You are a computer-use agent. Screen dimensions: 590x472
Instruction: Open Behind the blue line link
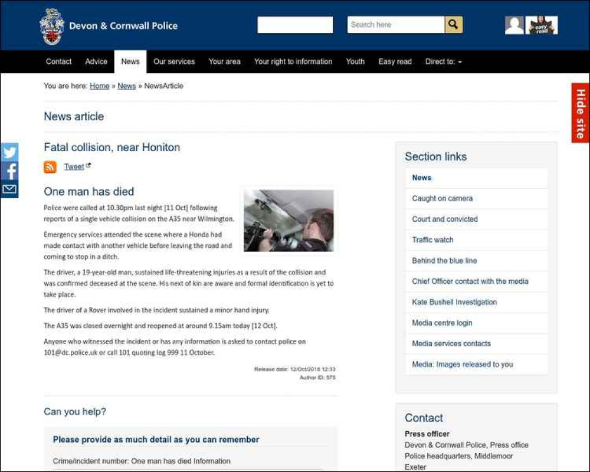point(476,260)
